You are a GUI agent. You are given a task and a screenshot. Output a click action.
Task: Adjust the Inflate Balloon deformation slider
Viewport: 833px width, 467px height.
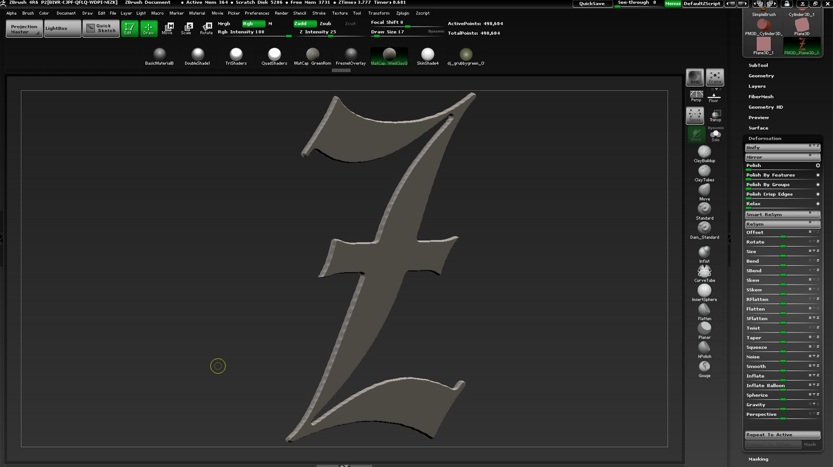(x=782, y=386)
